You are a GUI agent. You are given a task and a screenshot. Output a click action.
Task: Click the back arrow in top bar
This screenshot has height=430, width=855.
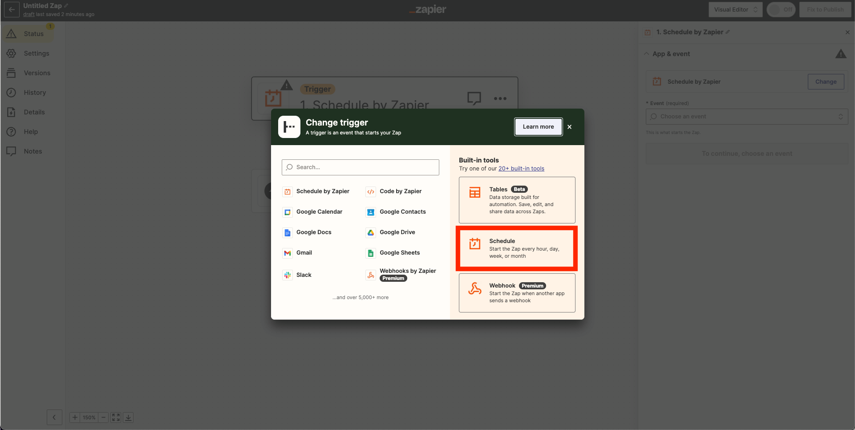(x=12, y=9)
